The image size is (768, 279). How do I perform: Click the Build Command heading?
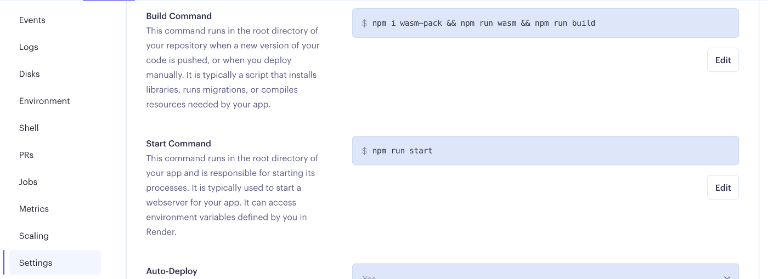pyautogui.click(x=179, y=16)
